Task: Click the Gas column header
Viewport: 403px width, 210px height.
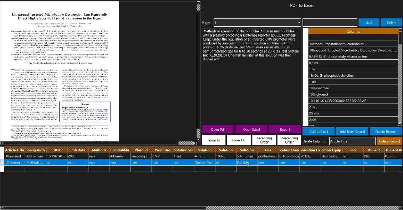Action: click(x=268, y=150)
